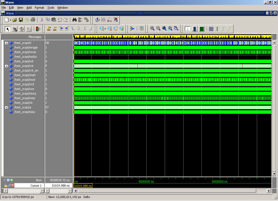Click the Insert Cursor yellow icon
This screenshot has height=201, width=278.
[x=49, y=29]
